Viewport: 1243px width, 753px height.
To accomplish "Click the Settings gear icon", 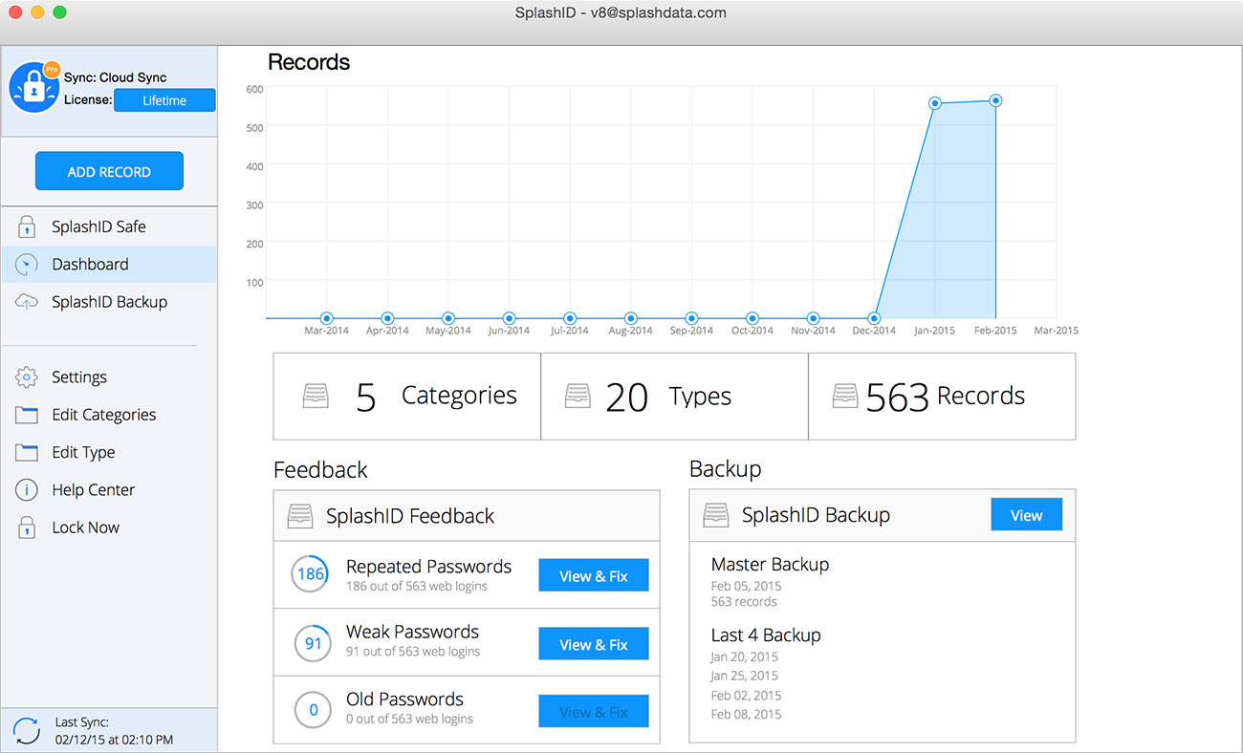I will (27, 377).
